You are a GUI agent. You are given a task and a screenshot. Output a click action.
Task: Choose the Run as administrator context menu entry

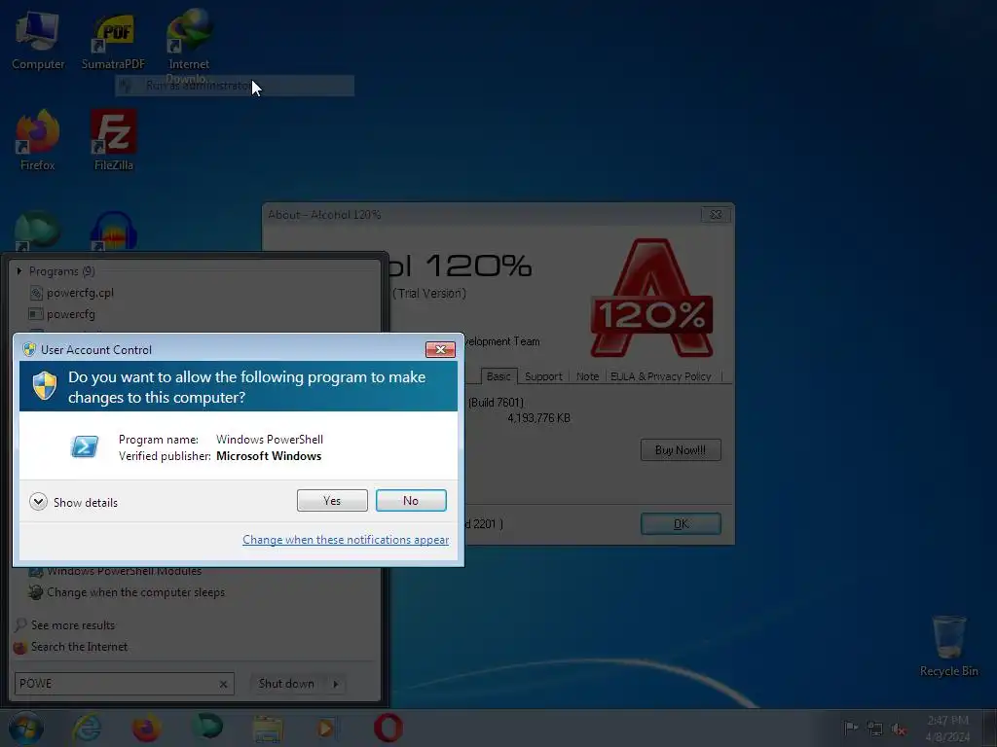(x=235, y=86)
